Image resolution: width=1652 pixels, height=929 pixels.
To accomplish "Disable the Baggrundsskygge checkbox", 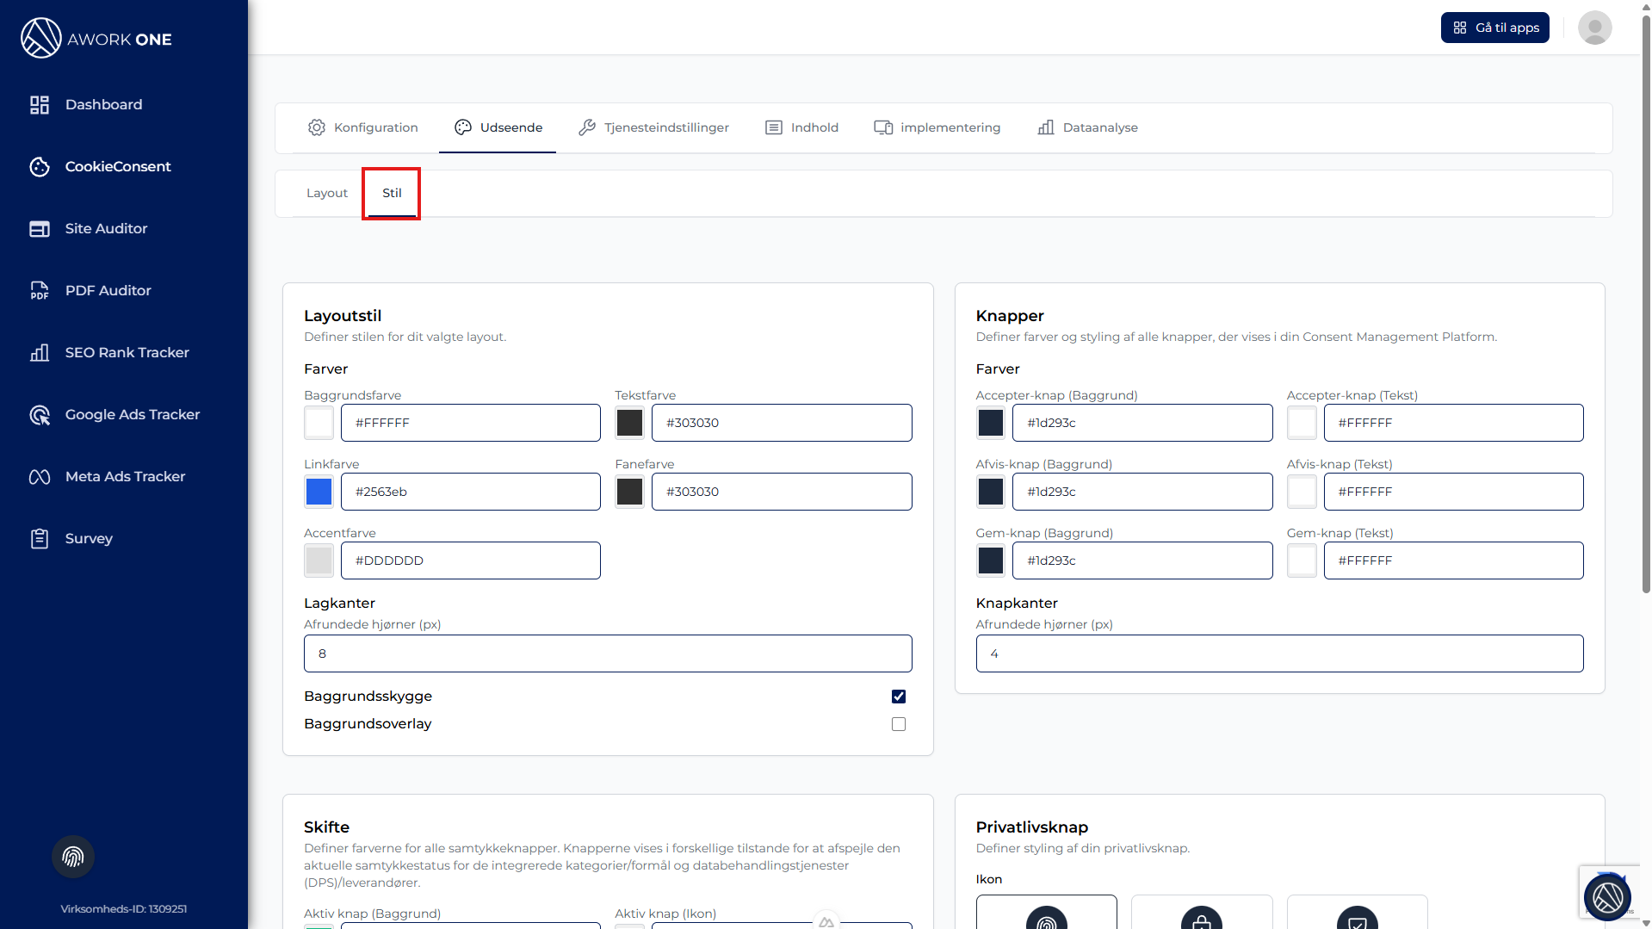I will [x=899, y=697].
